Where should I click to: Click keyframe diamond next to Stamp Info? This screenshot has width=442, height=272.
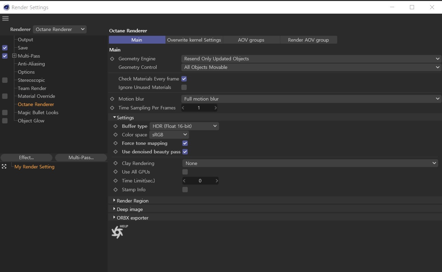pyautogui.click(x=116, y=190)
